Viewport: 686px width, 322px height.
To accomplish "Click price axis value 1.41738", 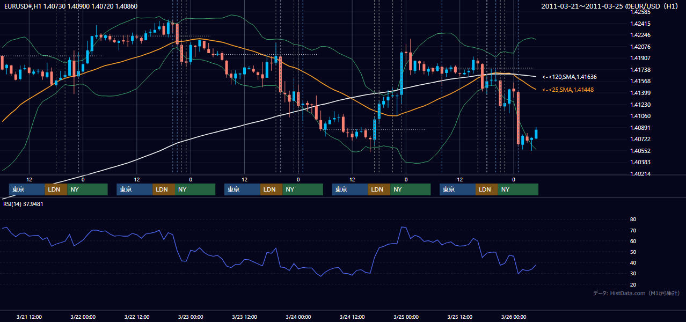I will 640,70.
